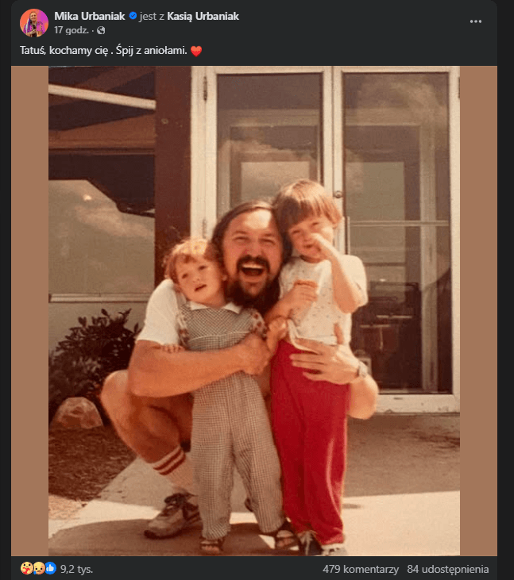Open the three-dot post options menu
Screen dimensions: 514x580
pyautogui.click(x=476, y=21)
